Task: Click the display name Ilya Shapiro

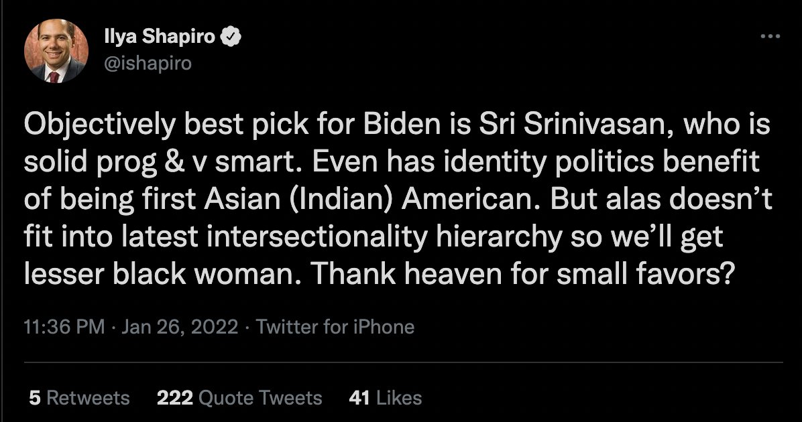Action: tap(158, 37)
